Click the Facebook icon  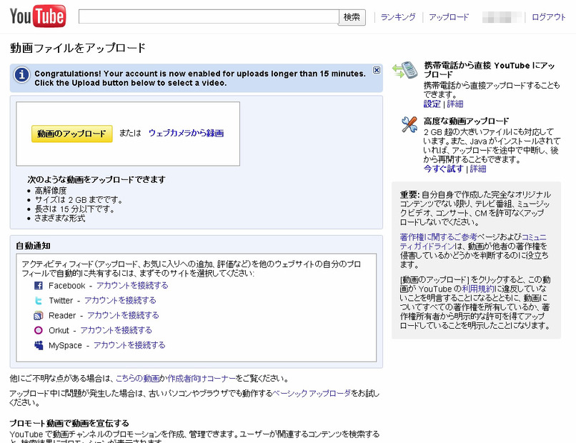(x=38, y=285)
